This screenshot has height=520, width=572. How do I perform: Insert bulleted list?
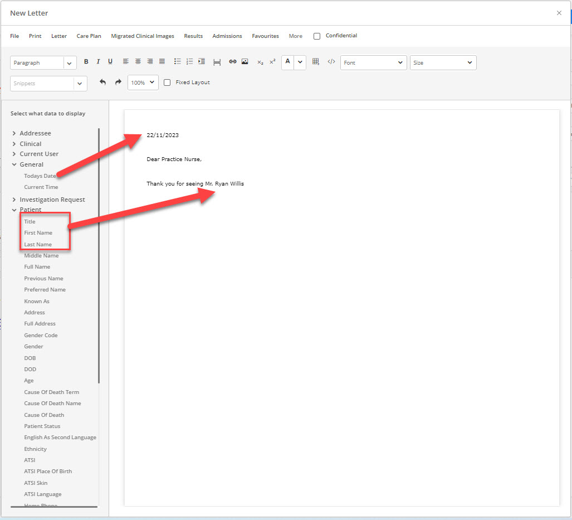pyautogui.click(x=178, y=62)
